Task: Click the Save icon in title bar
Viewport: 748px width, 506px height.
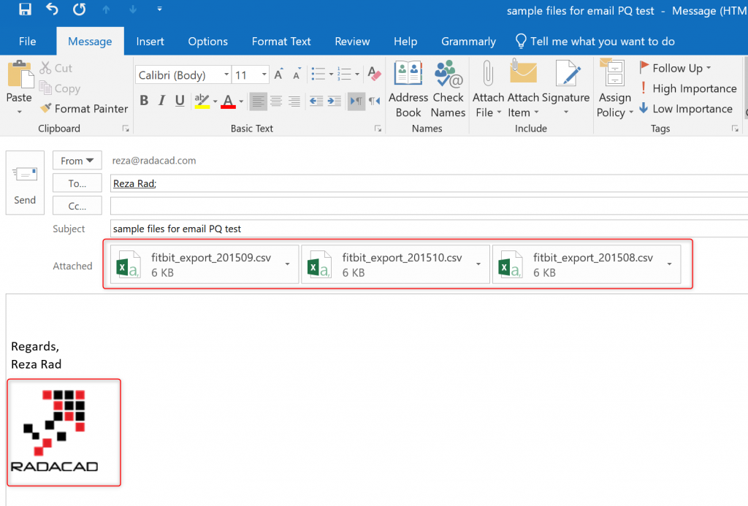Action: point(25,9)
